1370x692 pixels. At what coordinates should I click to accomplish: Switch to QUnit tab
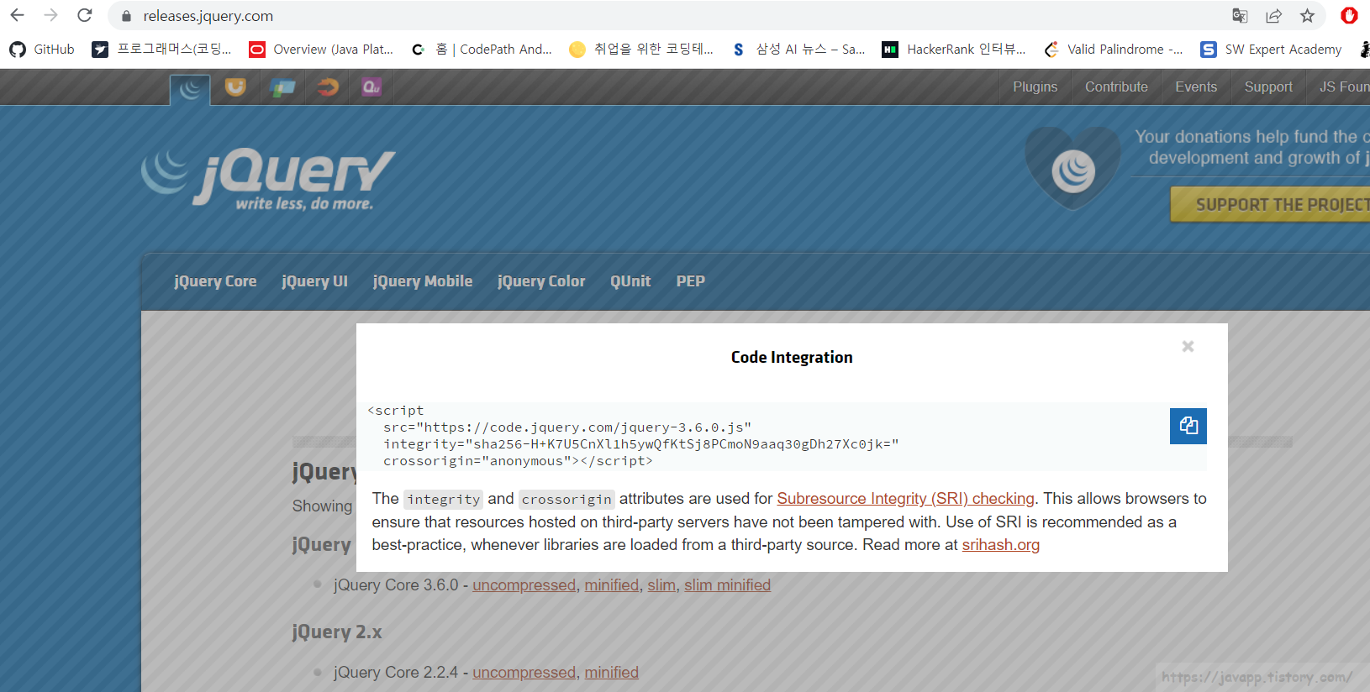[630, 281]
